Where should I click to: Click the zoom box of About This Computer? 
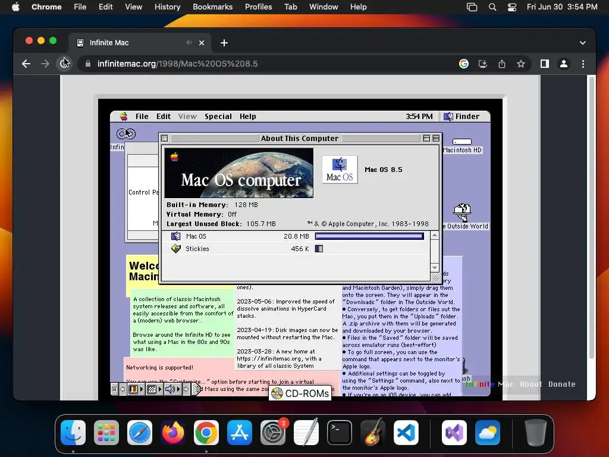point(426,138)
